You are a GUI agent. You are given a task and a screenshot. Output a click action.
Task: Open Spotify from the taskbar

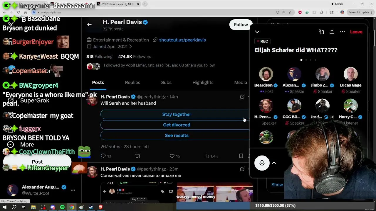click(62, 207)
